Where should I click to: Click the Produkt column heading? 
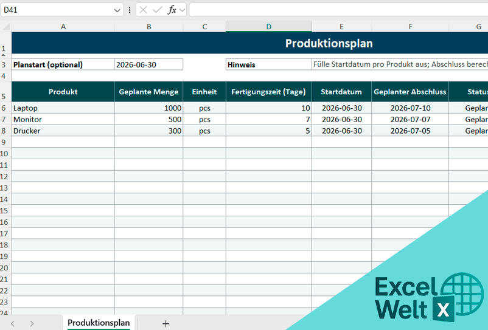point(63,92)
